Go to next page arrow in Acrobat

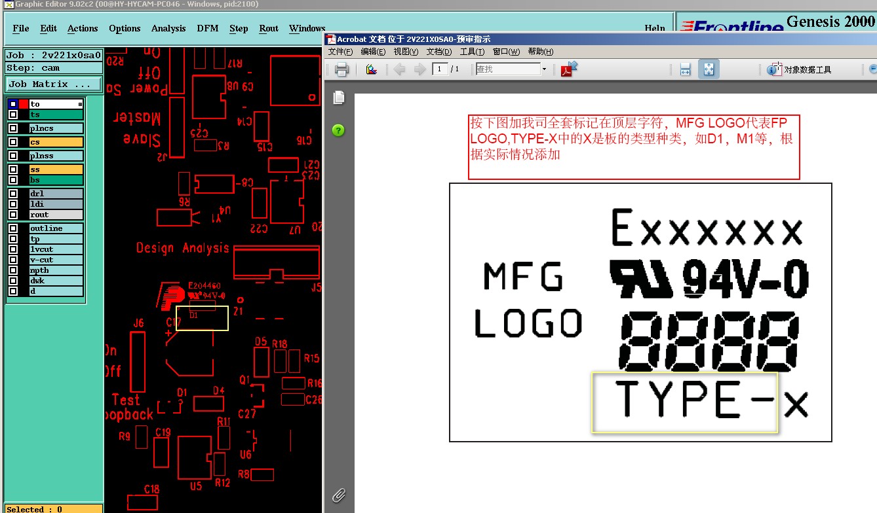[420, 69]
